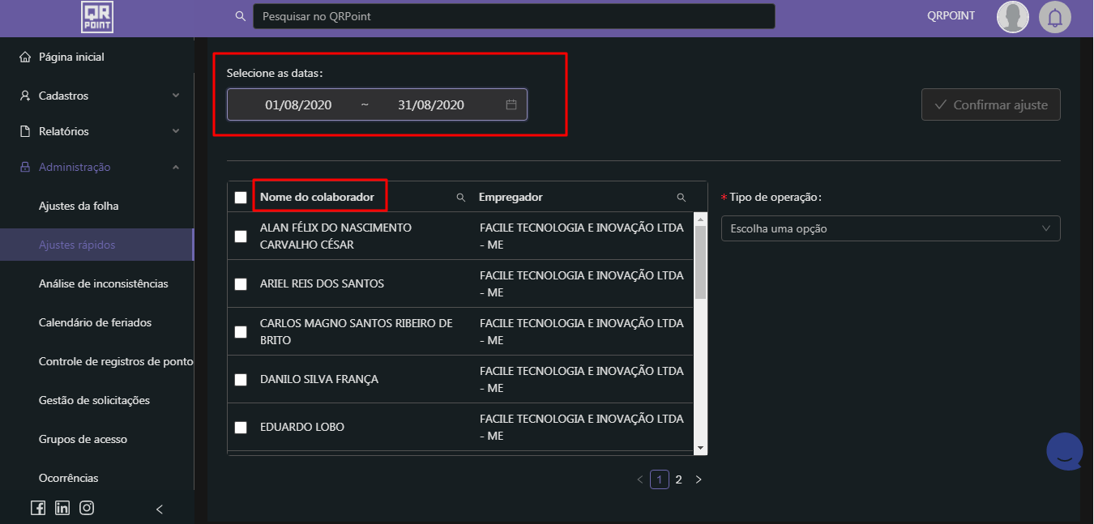Image resolution: width=1094 pixels, height=524 pixels.
Task: Click the QRPoint logo
Action: coord(97,17)
